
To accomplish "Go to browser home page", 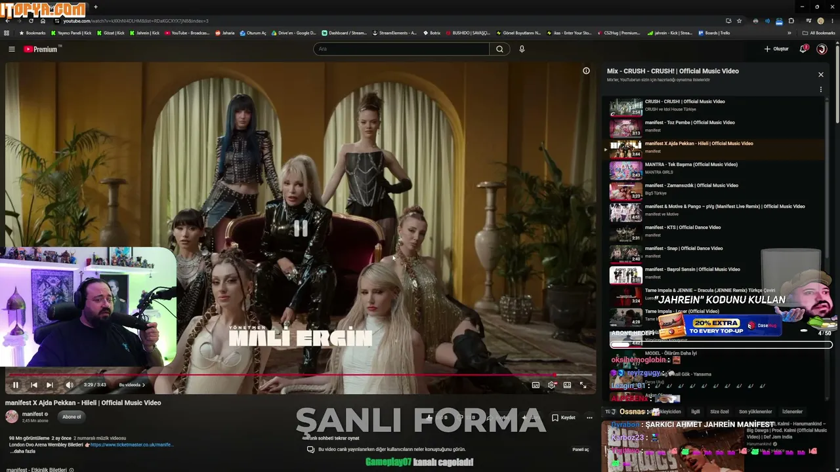I will (43, 21).
